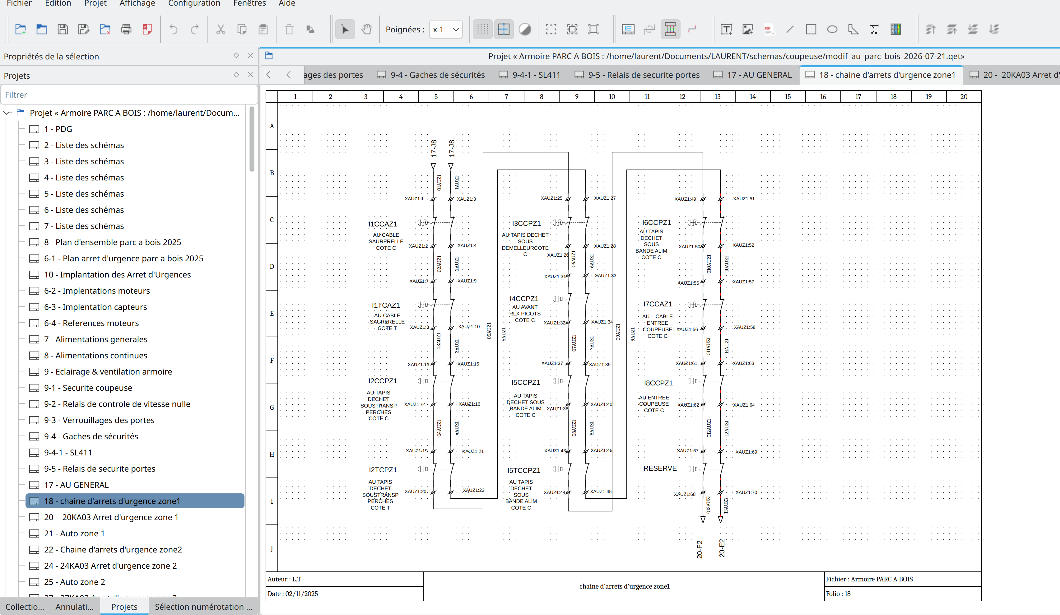Show the Annulati... panel tab
This screenshot has height=615, width=1060.
pyautogui.click(x=74, y=607)
